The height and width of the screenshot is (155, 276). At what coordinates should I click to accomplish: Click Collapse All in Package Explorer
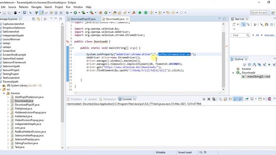tap(34, 19)
